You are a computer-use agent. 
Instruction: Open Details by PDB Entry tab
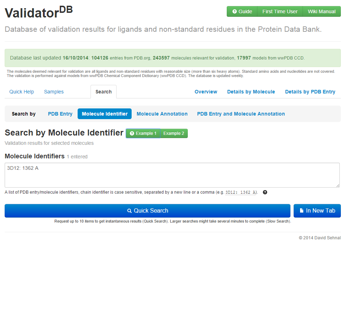(310, 92)
